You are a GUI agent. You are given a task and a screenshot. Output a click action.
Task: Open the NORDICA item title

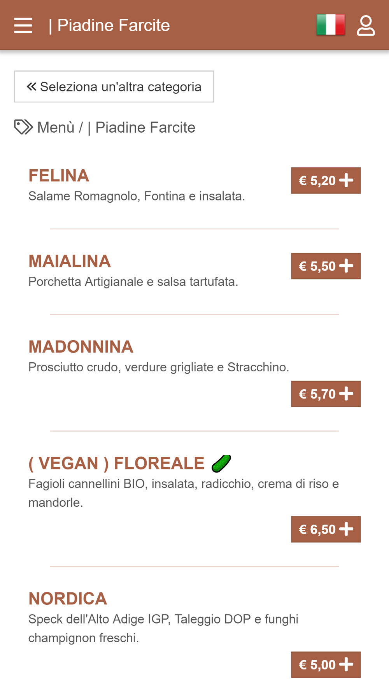pos(68,599)
